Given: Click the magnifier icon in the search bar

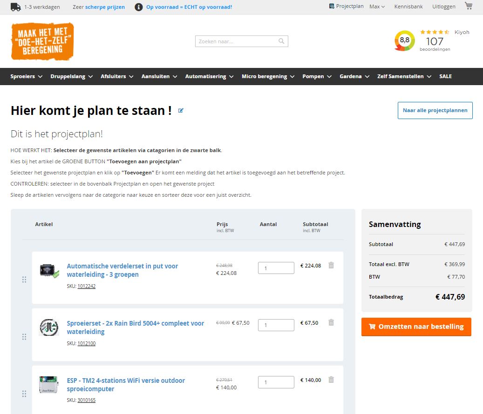Looking at the screenshot, I should (281, 41).
